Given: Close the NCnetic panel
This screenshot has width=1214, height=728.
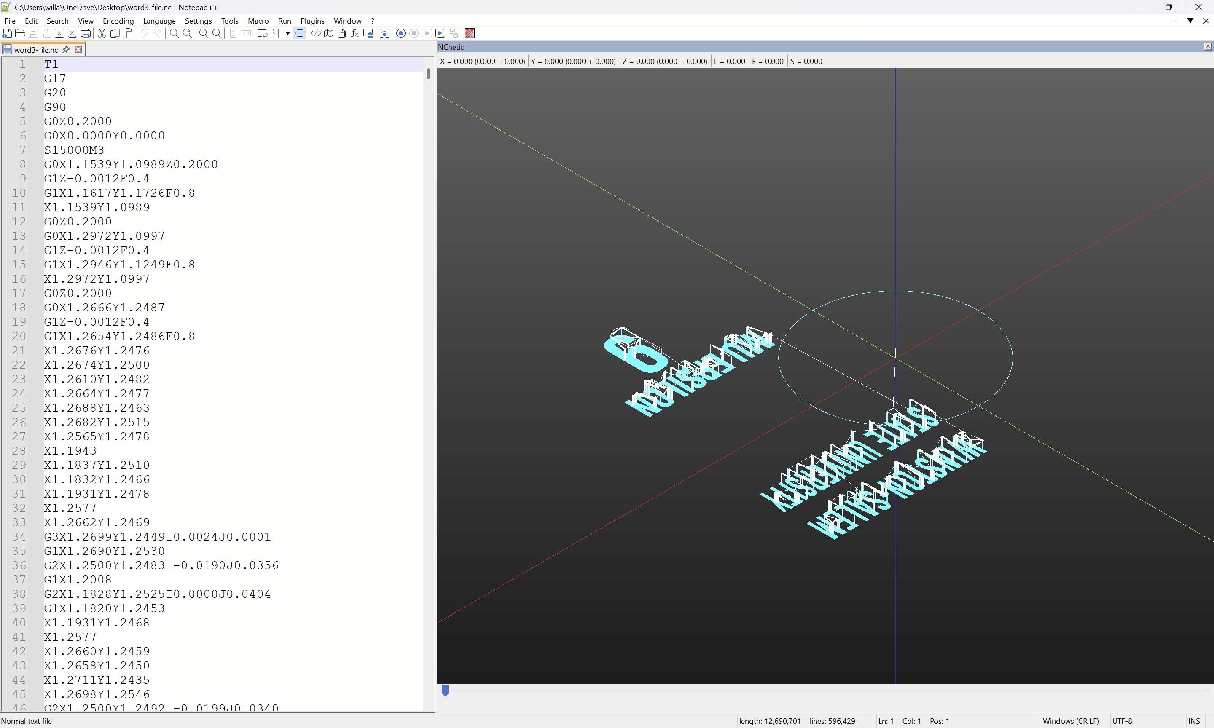Looking at the screenshot, I should pos(1208,47).
